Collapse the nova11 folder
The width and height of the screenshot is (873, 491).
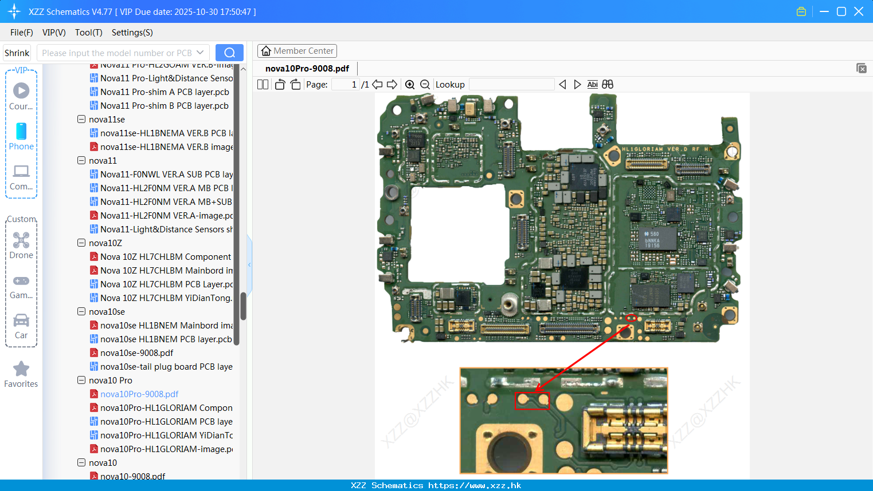81,161
